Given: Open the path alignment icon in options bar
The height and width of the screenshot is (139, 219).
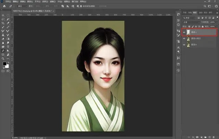Looking at the screenshot, I should point(68,6).
